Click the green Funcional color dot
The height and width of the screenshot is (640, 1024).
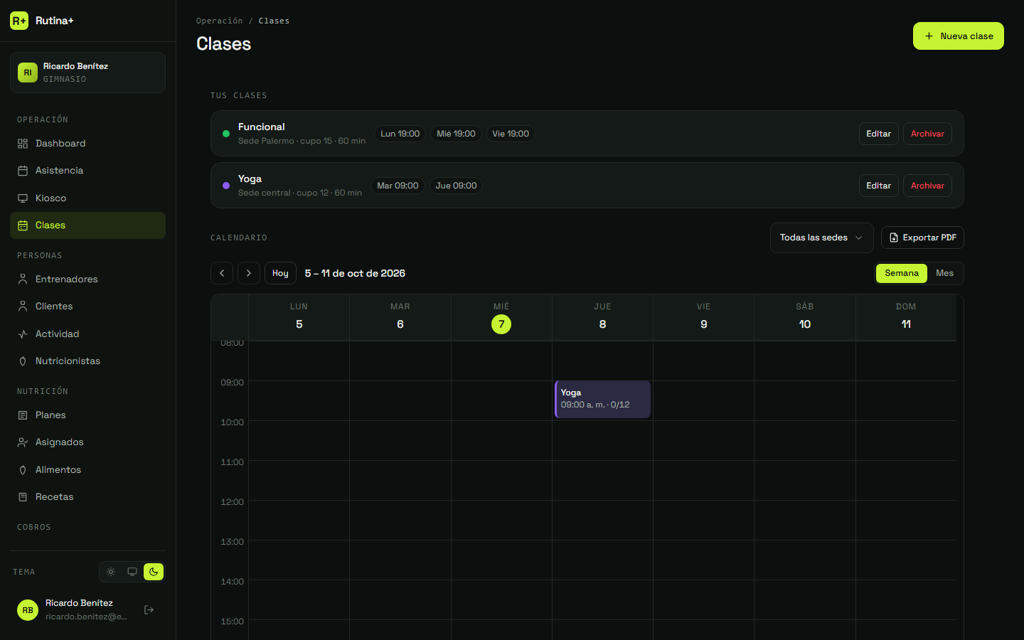pyautogui.click(x=226, y=134)
